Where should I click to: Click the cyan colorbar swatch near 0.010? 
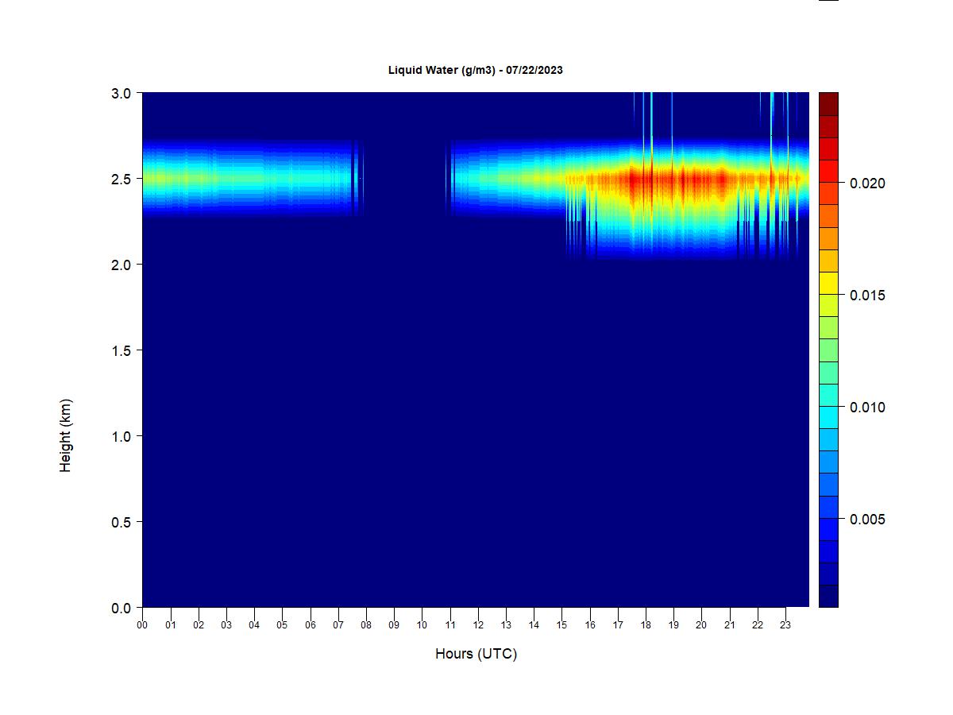coord(828,417)
